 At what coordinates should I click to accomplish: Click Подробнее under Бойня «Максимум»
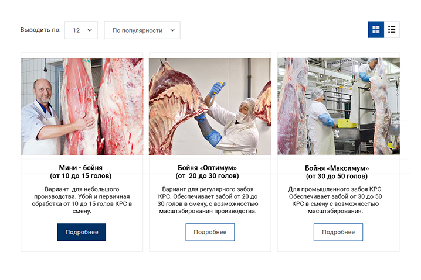[x=338, y=232]
